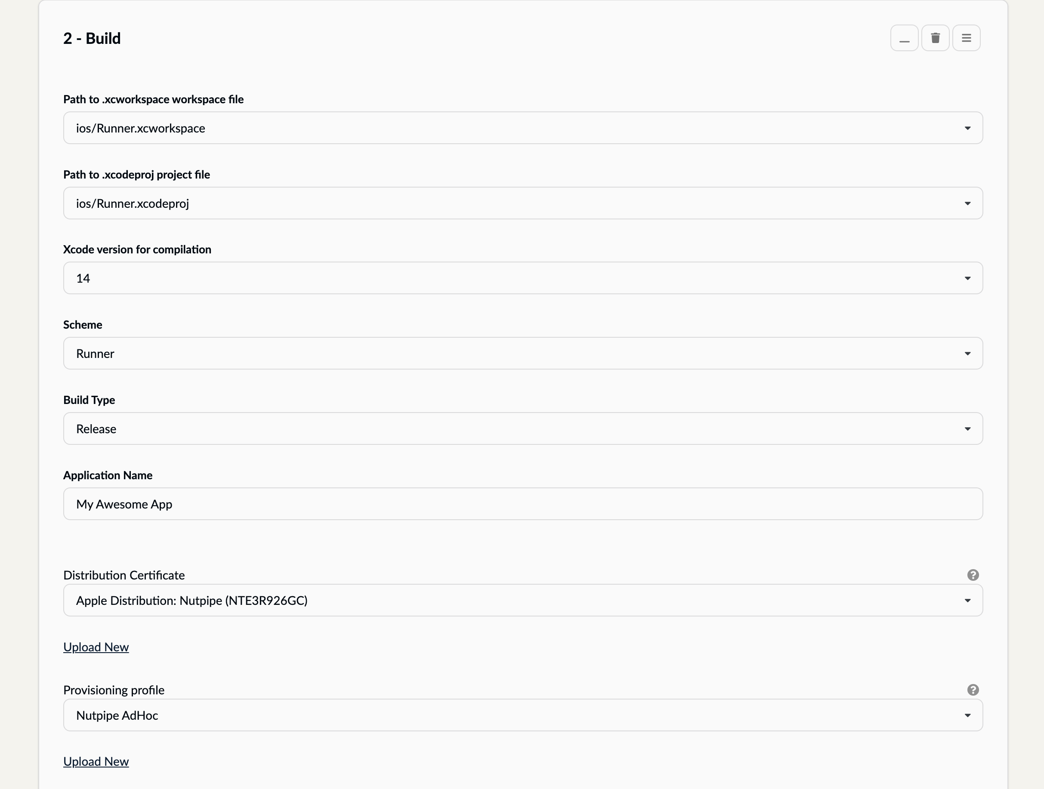Click the arrow on Provisioning profile dropdown
Screen dimensions: 1044x789
pos(967,715)
